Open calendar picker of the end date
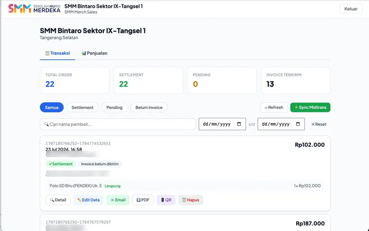 [x=298, y=124]
